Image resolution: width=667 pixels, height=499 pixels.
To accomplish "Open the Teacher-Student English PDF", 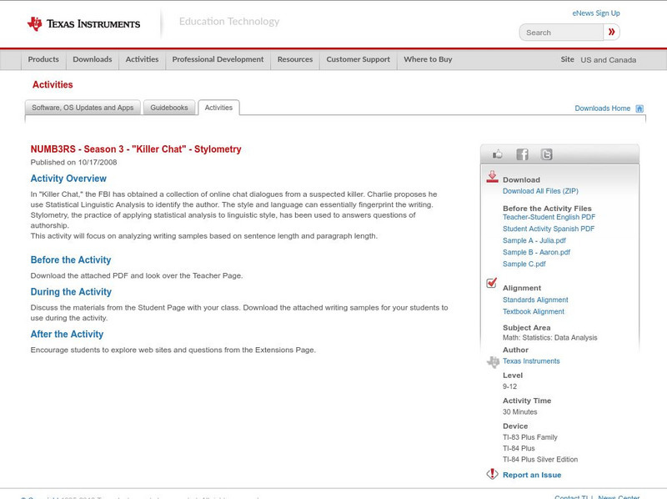I will 549,217.
